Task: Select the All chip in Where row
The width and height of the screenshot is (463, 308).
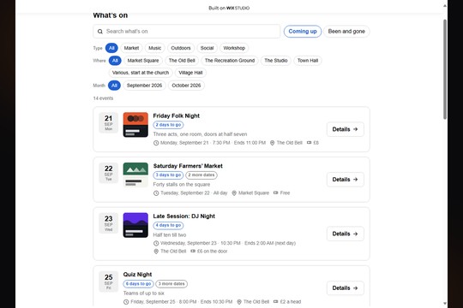Action: coord(115,61)
